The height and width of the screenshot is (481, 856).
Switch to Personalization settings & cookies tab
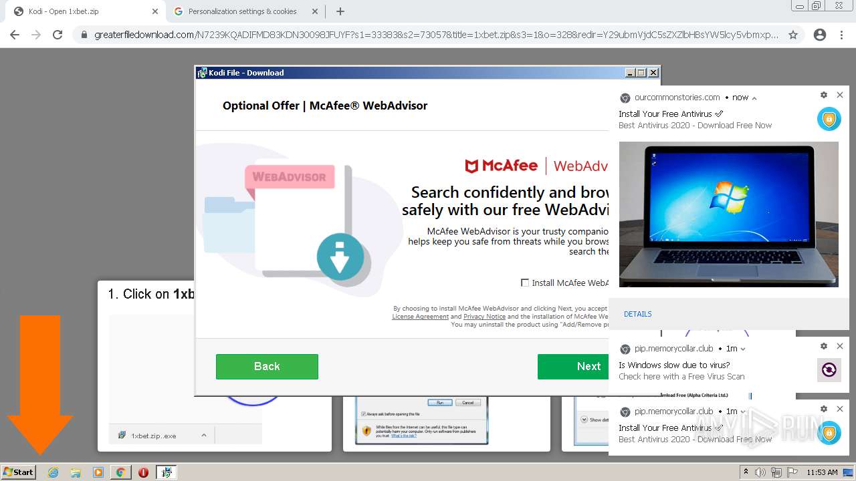click(244, 11)
